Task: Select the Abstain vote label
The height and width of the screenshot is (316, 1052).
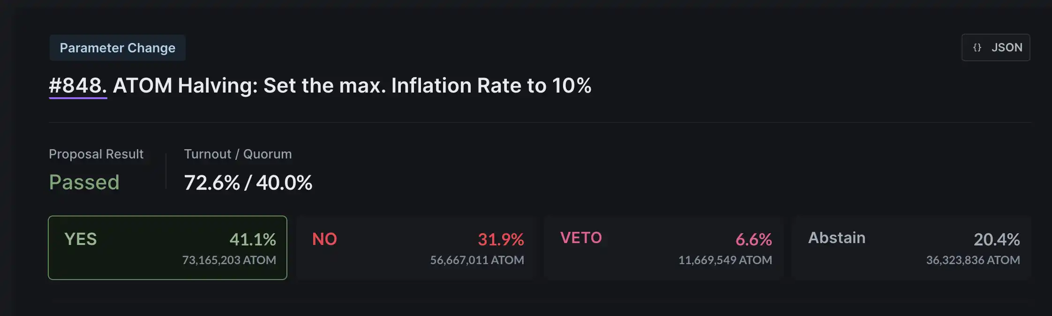Action: pos(837,238)
